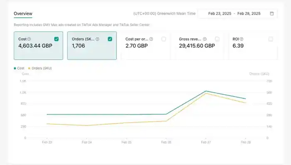Uncheck the Cost metric checkbox
This screenshot has width=291, height=165.
[x=57, y=39]
